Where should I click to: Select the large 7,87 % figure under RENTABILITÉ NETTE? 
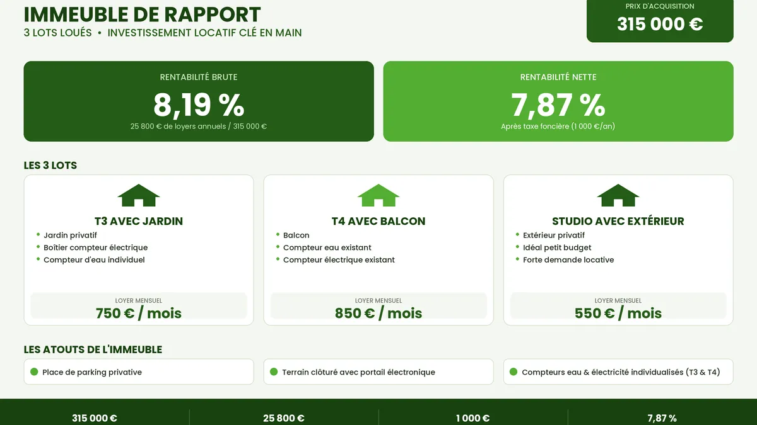coord(558,105)
